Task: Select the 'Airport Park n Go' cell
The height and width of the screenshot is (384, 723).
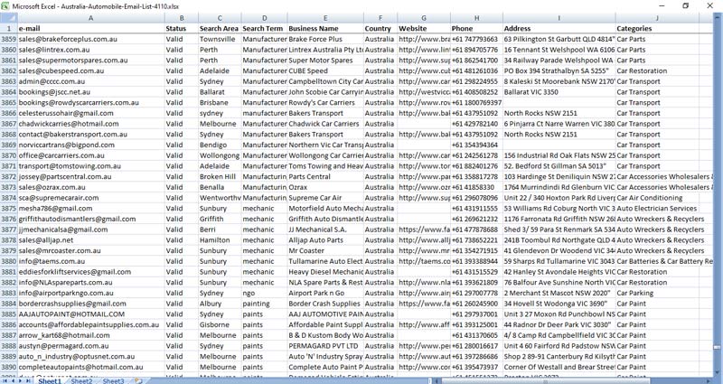Action: [x=325, y=293]
